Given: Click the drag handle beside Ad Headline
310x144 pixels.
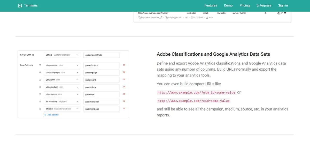Looking at the screenshot, I should tap(40, 101).
